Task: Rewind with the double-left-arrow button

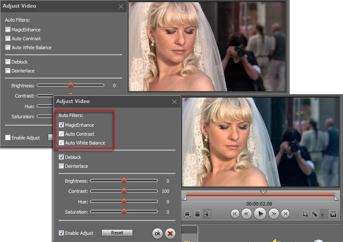Action: pyautogui.click(x=247, y=214)
